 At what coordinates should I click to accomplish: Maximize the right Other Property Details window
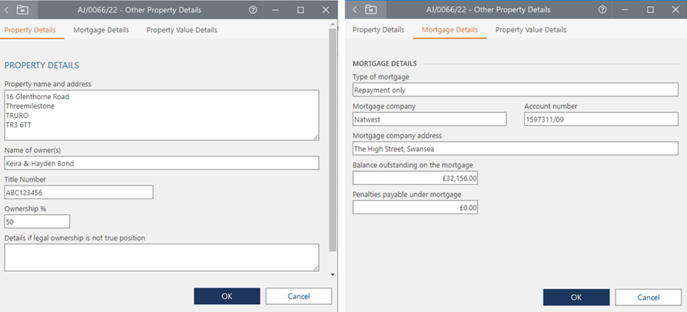click(650, 10)
